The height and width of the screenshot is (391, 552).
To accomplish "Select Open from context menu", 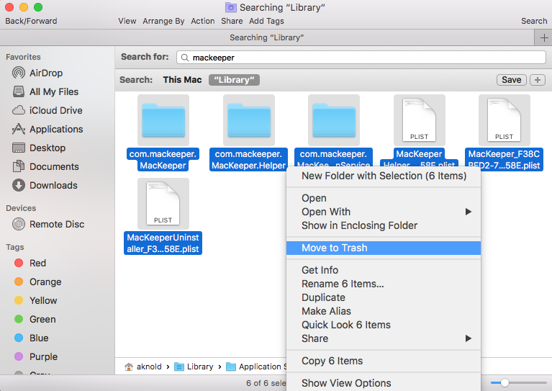I will point(384,198).
